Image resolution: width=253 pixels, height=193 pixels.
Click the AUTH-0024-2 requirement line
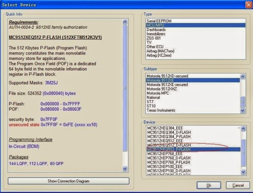click(48, 27)
